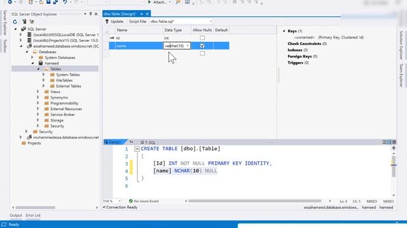This screenshot has height=228, width=407.
Task: Click the Add SQL Server icon
Action: click(24, 22)
